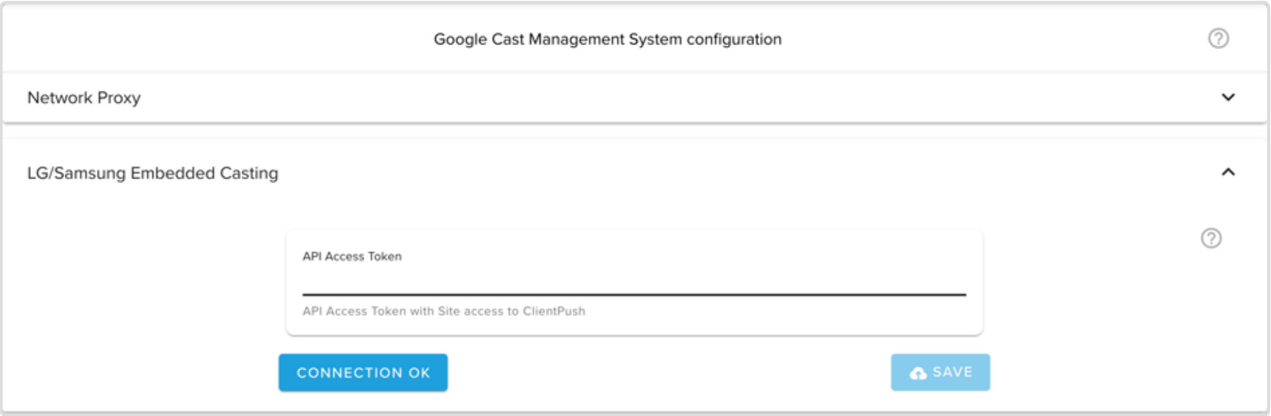
Task: Click the word SAVE on the button
Action: 952,372
